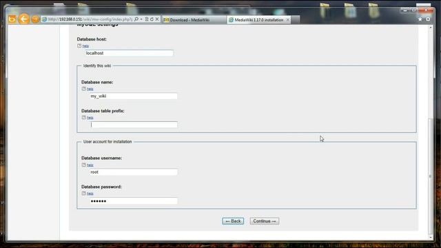Click help icon beside Database name
Screen dimensions: 441x248
pyautogui.click(x=84, y=89)
